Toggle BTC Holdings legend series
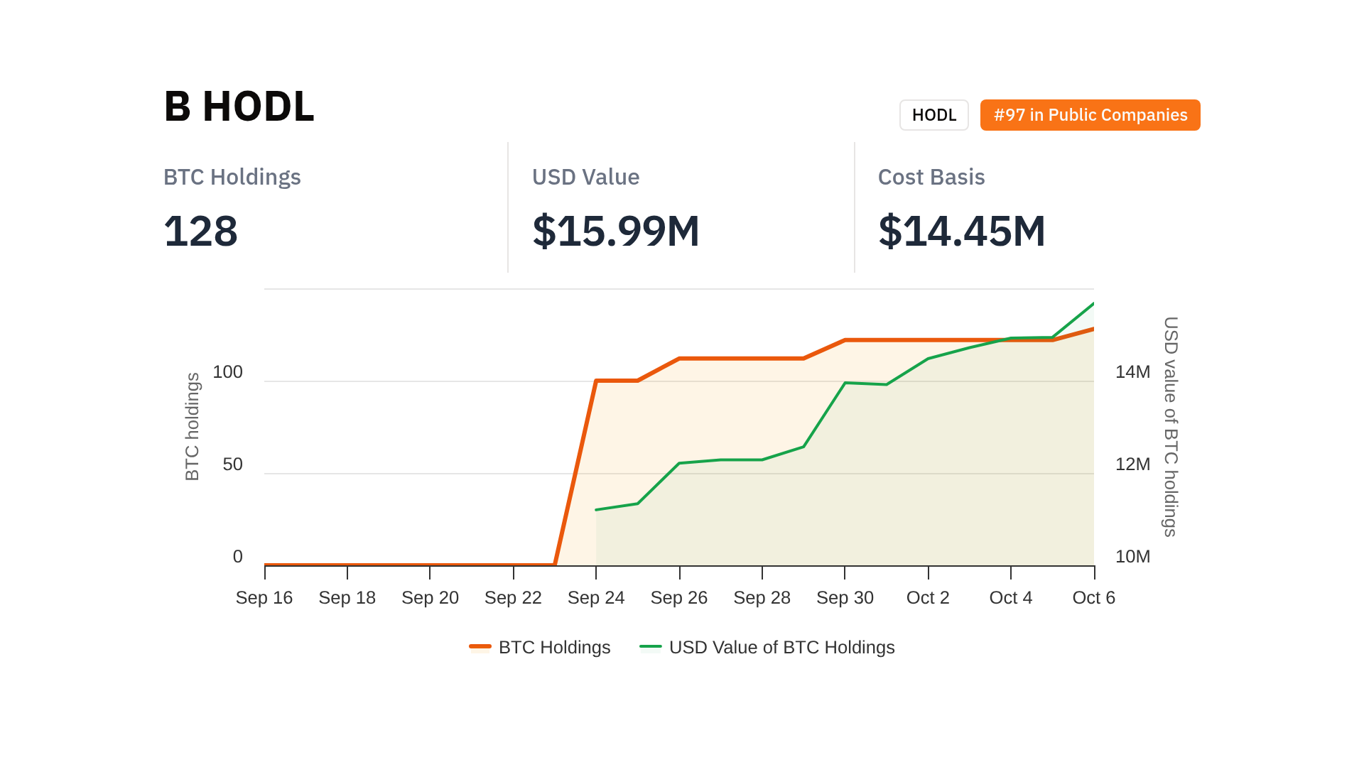This screenshot has height=767, width=1364. tap(554, 647)
